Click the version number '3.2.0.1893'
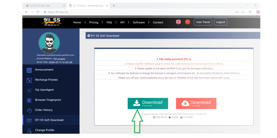277x138 pixels. point(188,117)
